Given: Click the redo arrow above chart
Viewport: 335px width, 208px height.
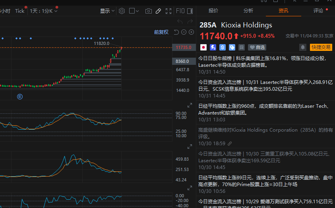Looking at the screenshot, I should pyautogui.click(x=190, y=21).
